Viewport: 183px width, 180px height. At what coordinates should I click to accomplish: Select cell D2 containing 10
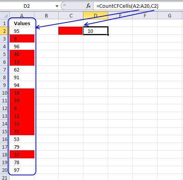(x=96, y=31)
